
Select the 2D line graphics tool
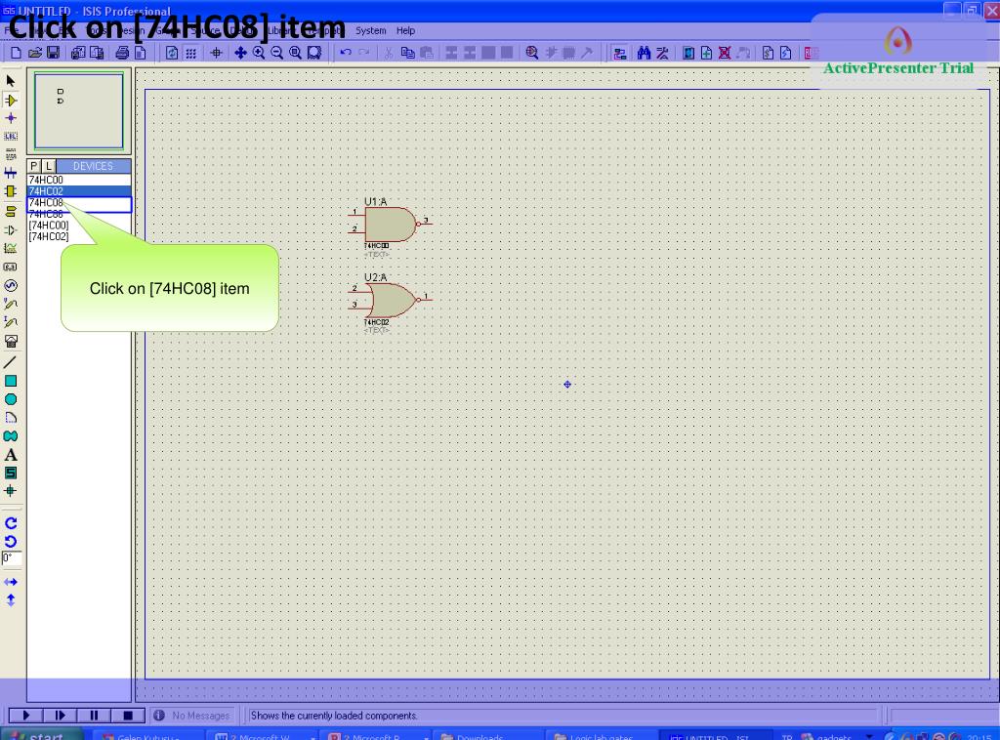(x=10, y=362)
